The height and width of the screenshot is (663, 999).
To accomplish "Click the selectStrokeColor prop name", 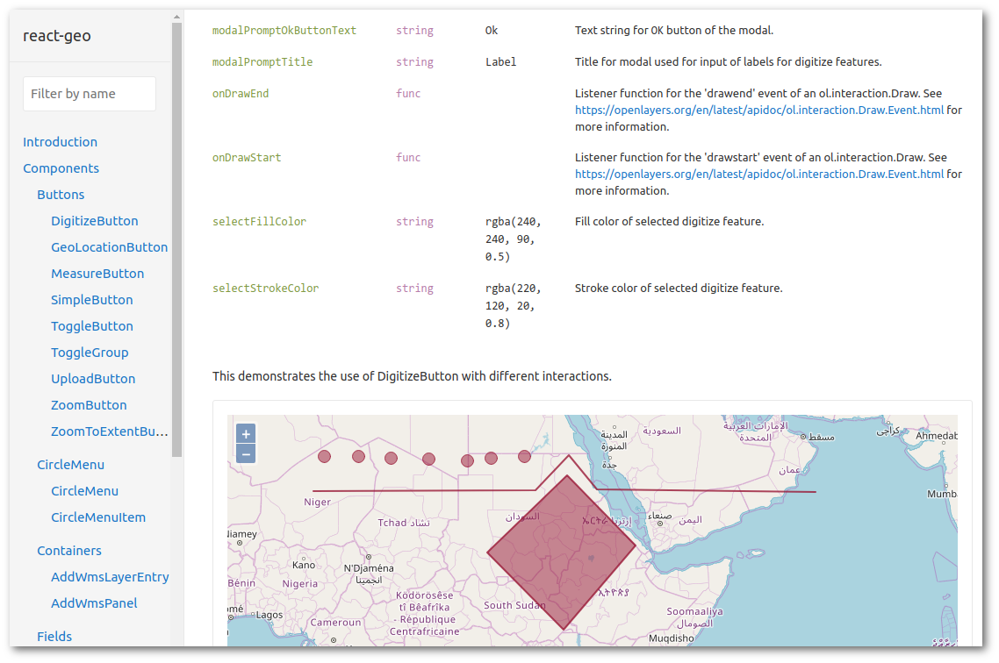I will [266, 289].
